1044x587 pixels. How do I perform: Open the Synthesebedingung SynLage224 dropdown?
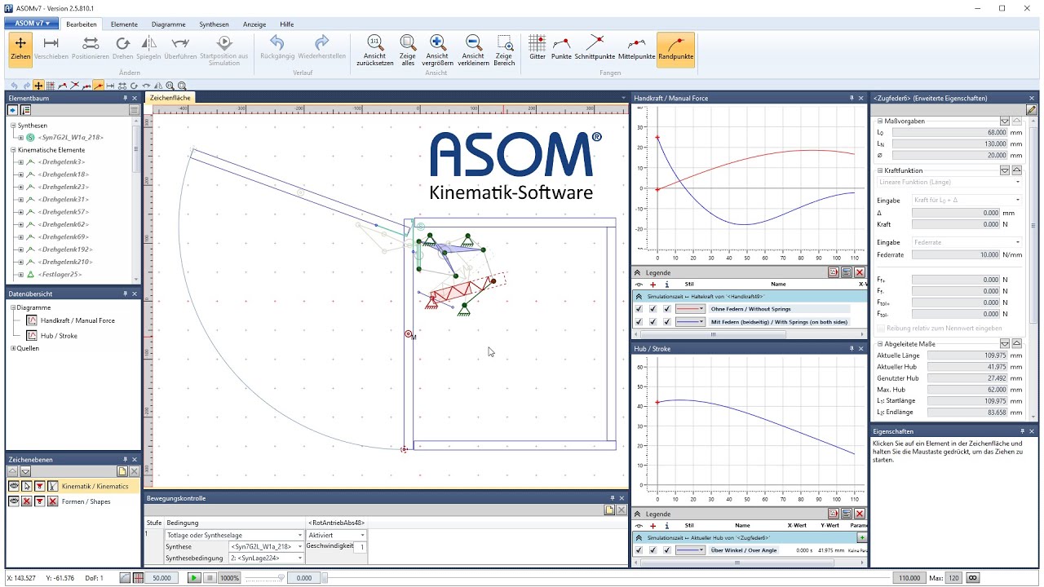[266, 558]
